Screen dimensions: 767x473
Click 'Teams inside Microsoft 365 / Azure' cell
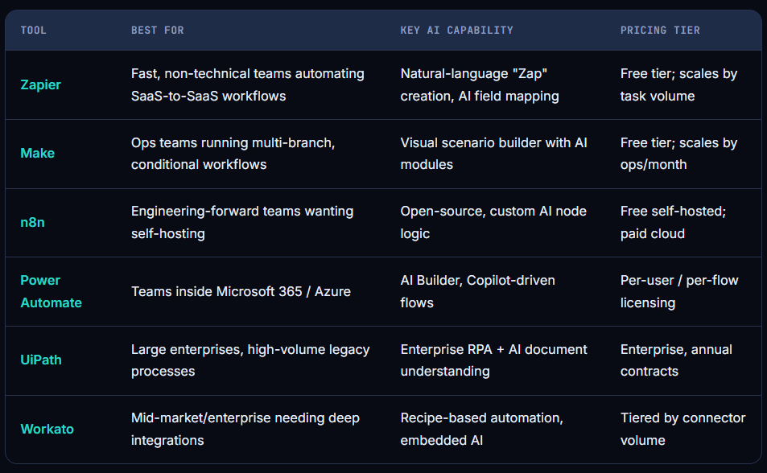241,291
